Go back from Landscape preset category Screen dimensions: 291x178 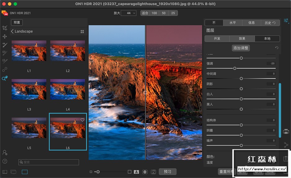(12, 32)
